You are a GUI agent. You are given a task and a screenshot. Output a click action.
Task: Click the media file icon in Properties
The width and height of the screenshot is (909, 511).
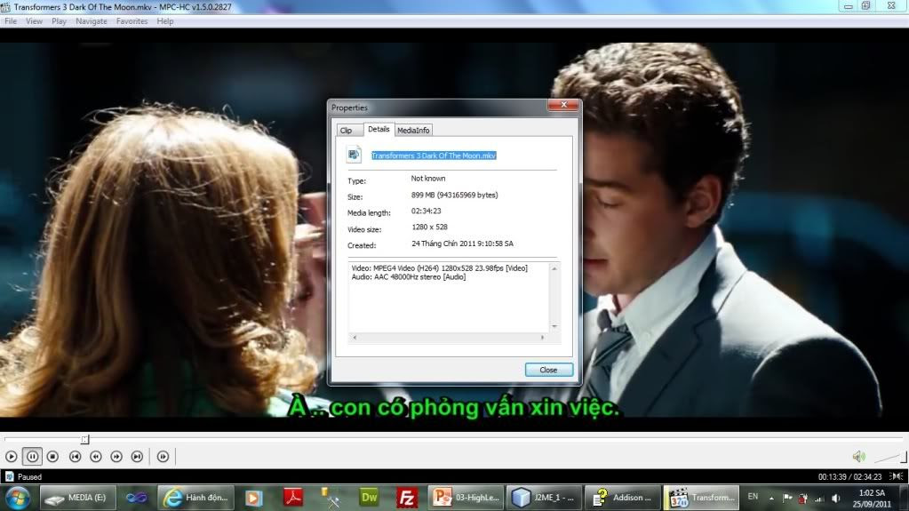click(x=354, y=155)
